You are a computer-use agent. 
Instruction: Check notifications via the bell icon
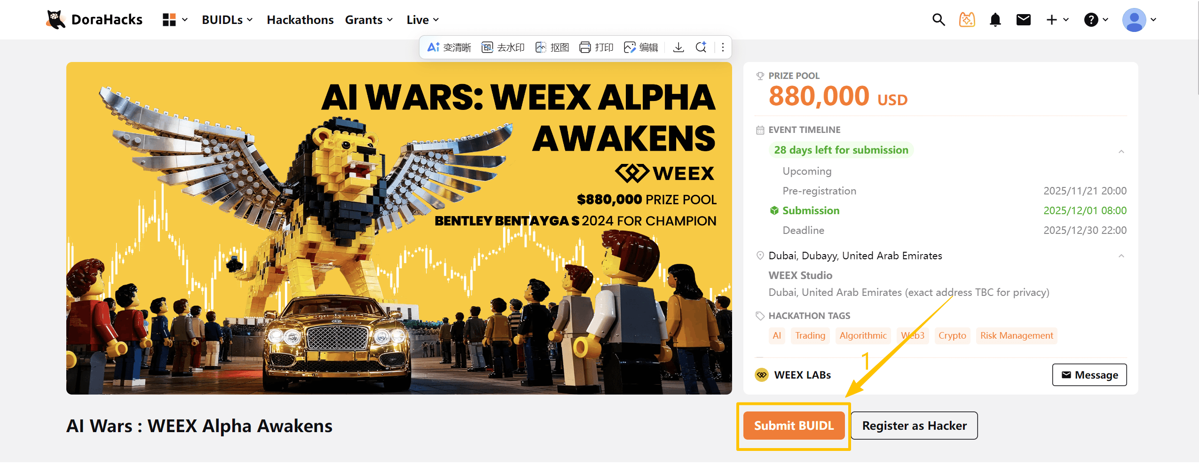tap(995, 19)
